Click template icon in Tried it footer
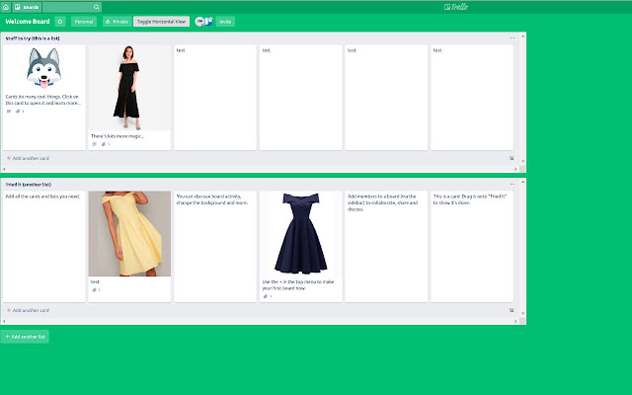This screenshot has width=632, height=395. click(511, 310)
